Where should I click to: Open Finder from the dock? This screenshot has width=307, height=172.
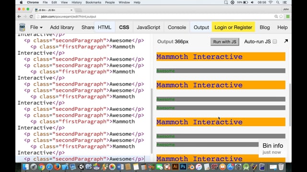[25, 167]
